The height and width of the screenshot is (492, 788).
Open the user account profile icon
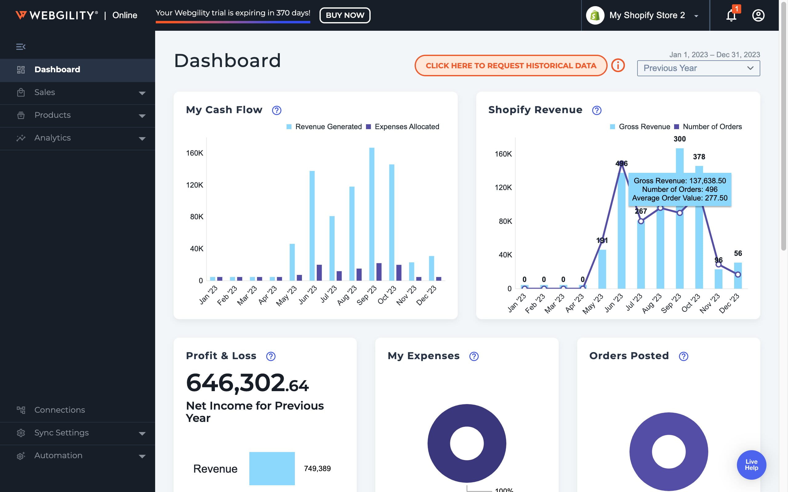758,15
